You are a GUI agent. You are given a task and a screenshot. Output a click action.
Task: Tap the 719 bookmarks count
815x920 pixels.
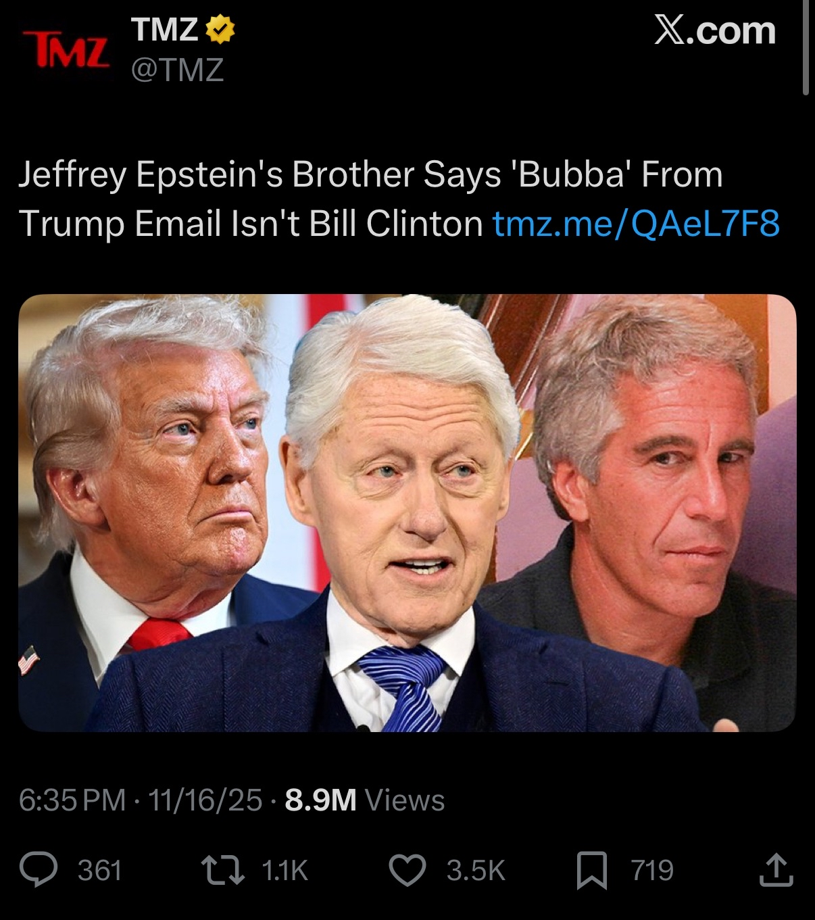[652, 871]
